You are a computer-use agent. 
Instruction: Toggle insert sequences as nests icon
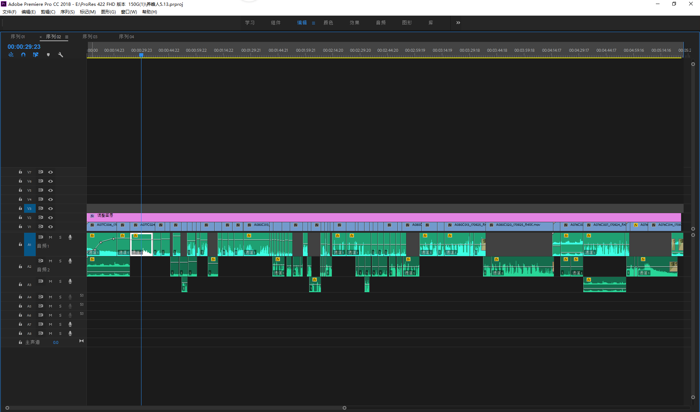pyautogui.click(x=11, y=55)
